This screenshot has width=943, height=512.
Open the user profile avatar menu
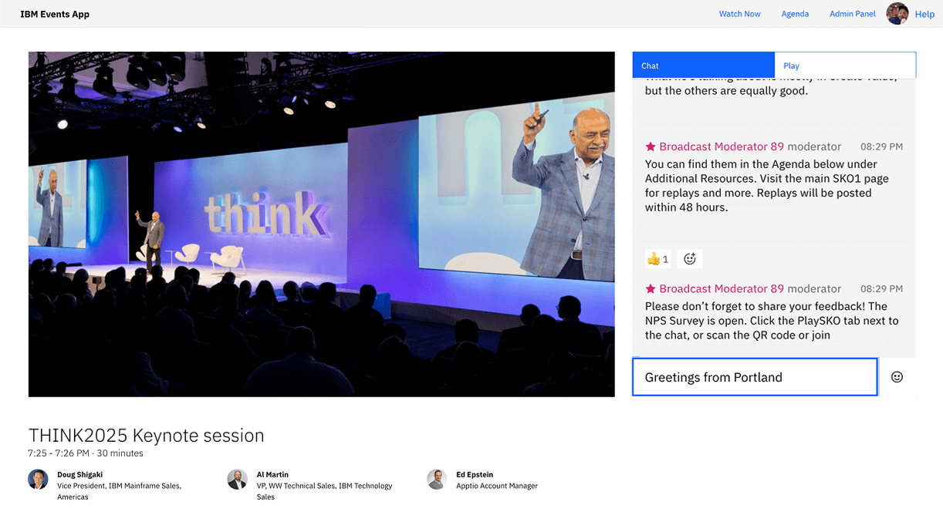[x=897, y=13]
